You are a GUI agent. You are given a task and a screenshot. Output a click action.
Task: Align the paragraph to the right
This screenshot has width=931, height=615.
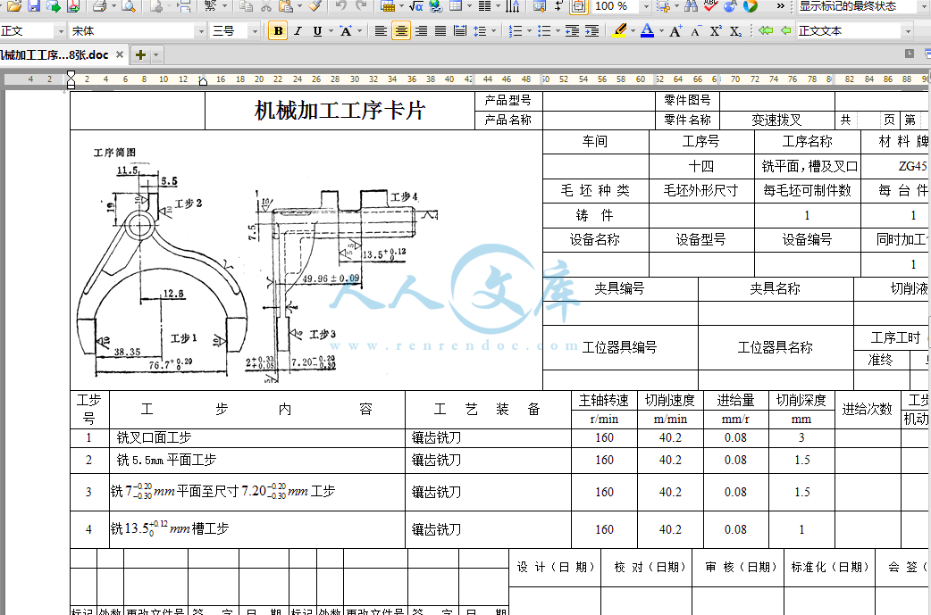(x=421, y=31)
